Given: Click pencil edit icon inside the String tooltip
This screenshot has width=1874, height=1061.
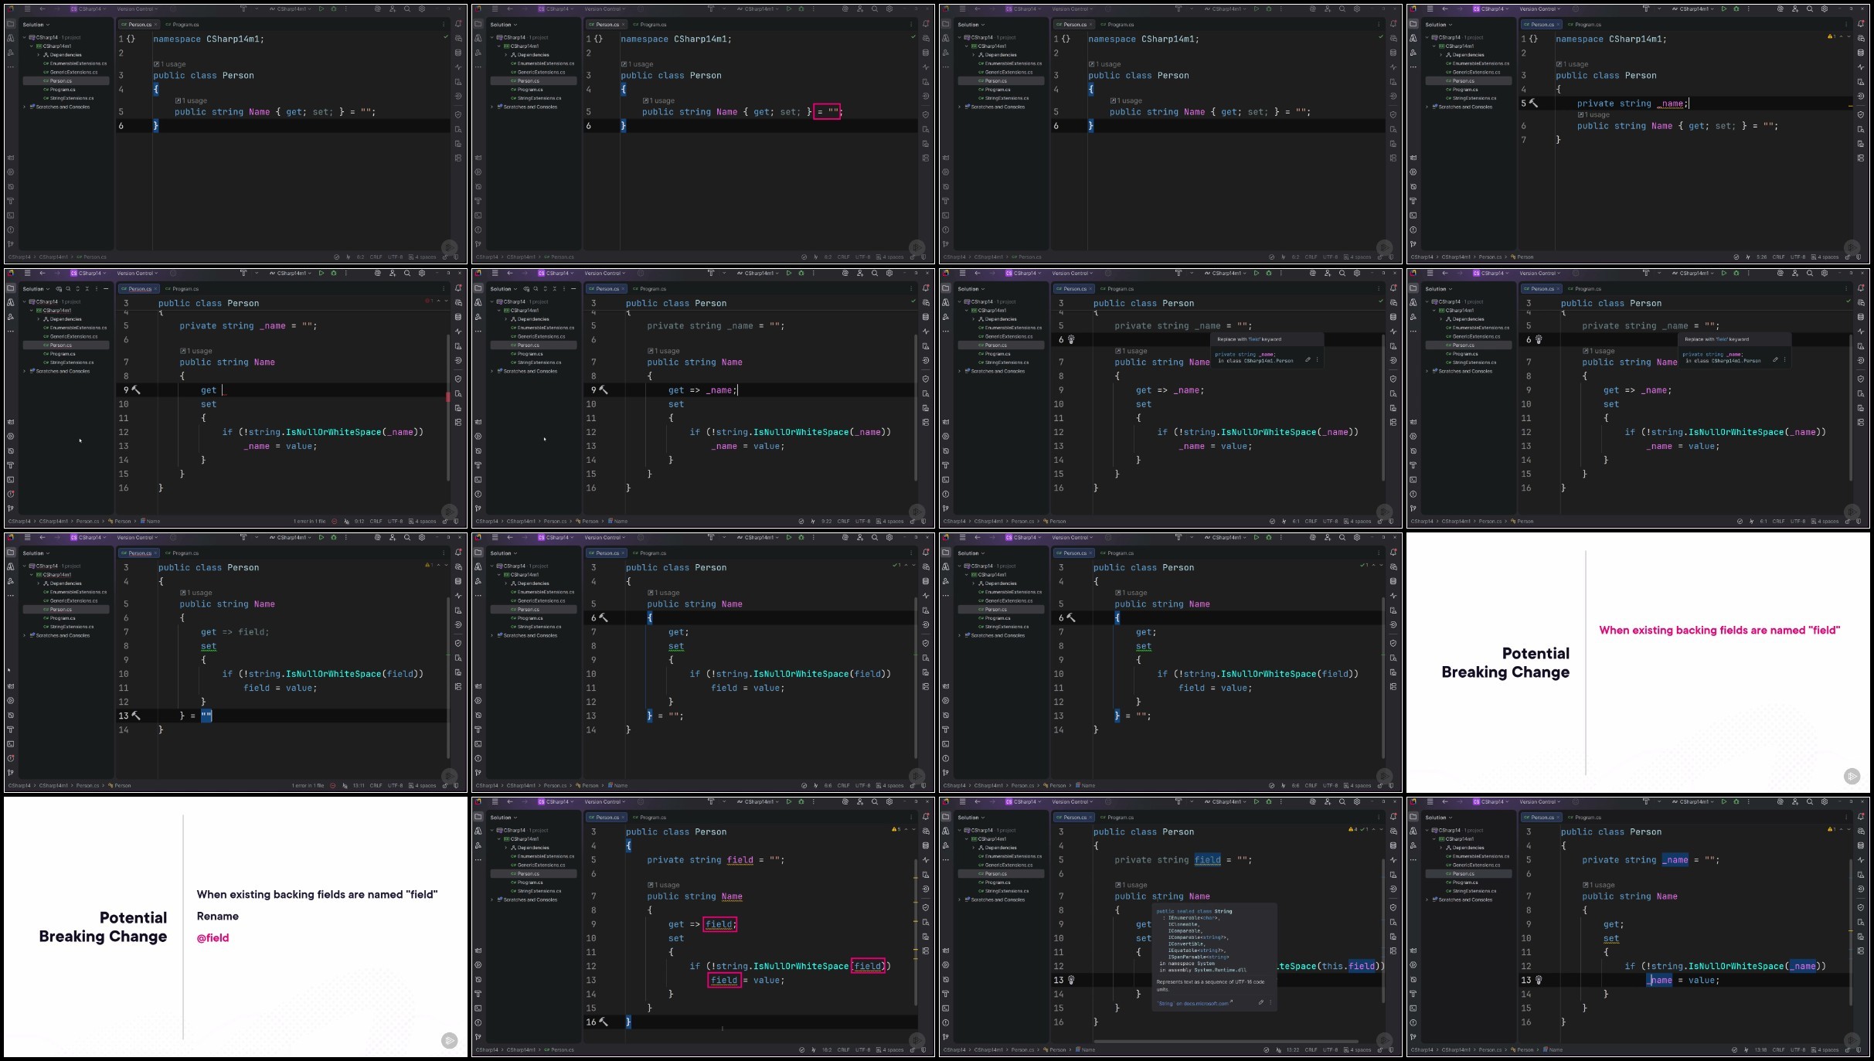Looking at the screenshot, I should pyautogui.click(x=1260, y=1002).
